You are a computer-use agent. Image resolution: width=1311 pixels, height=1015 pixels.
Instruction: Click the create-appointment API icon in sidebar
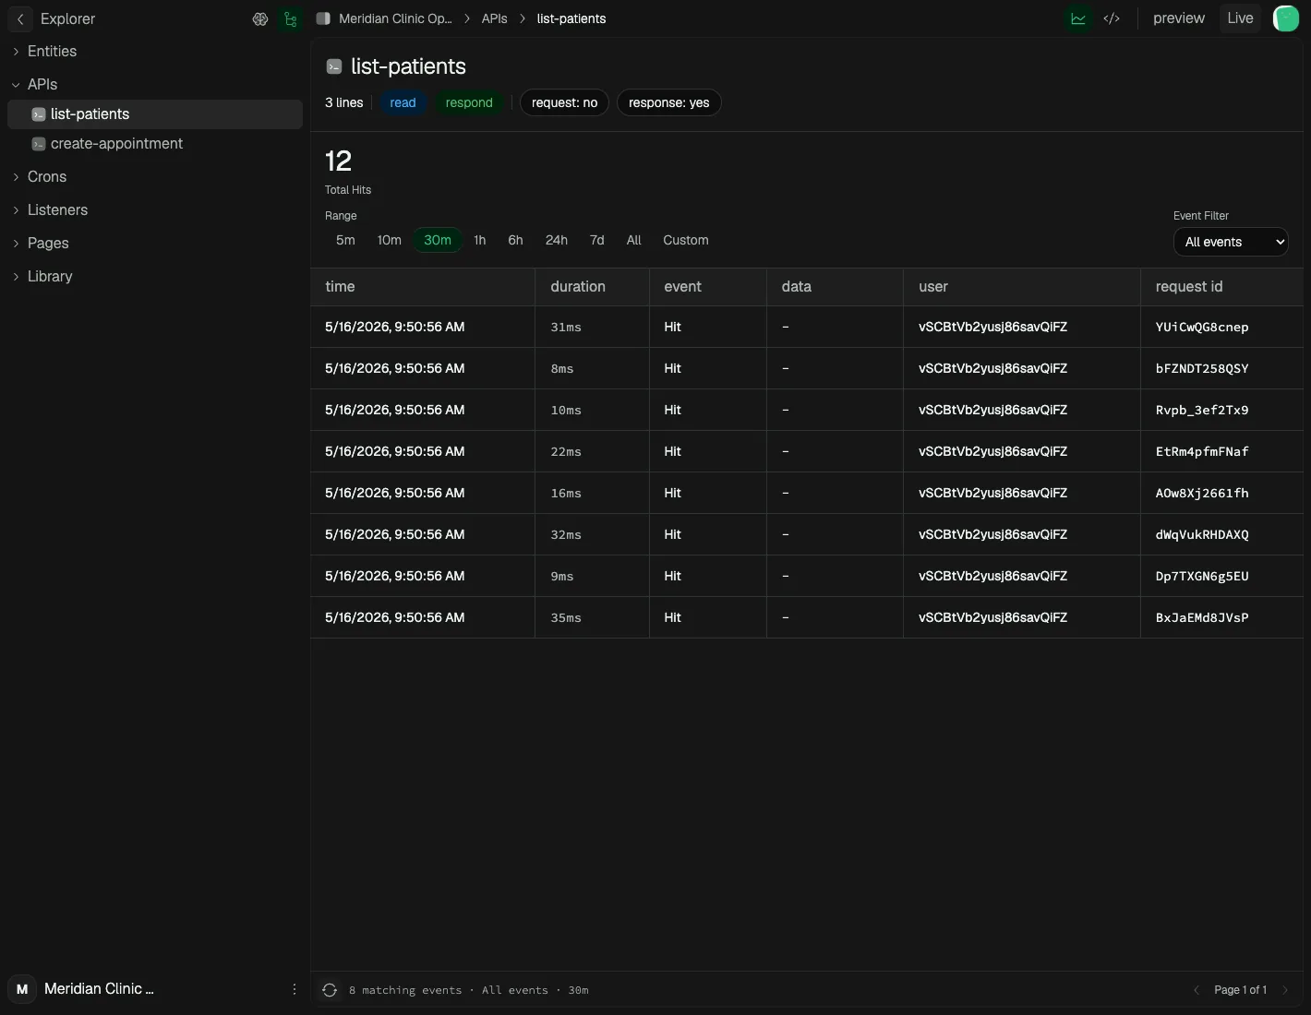39,144
